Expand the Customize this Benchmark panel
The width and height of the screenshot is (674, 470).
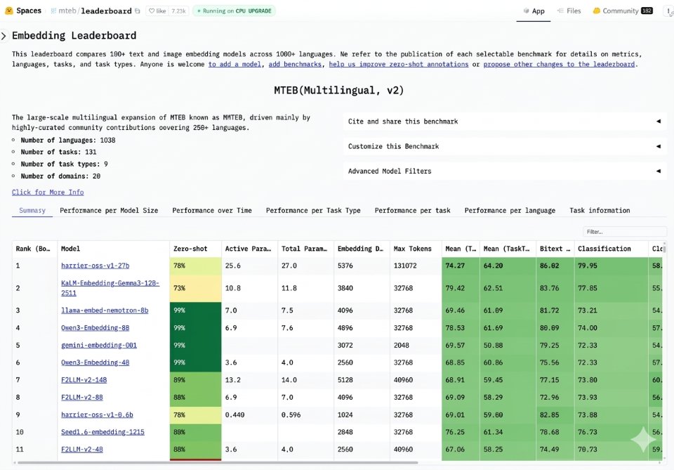click(503, 146)
